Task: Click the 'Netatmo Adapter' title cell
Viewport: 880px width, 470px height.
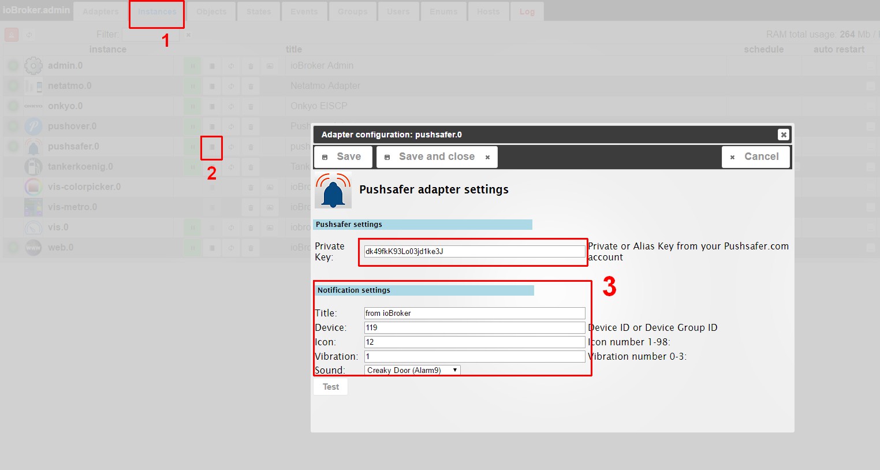Action: (325, 86)
